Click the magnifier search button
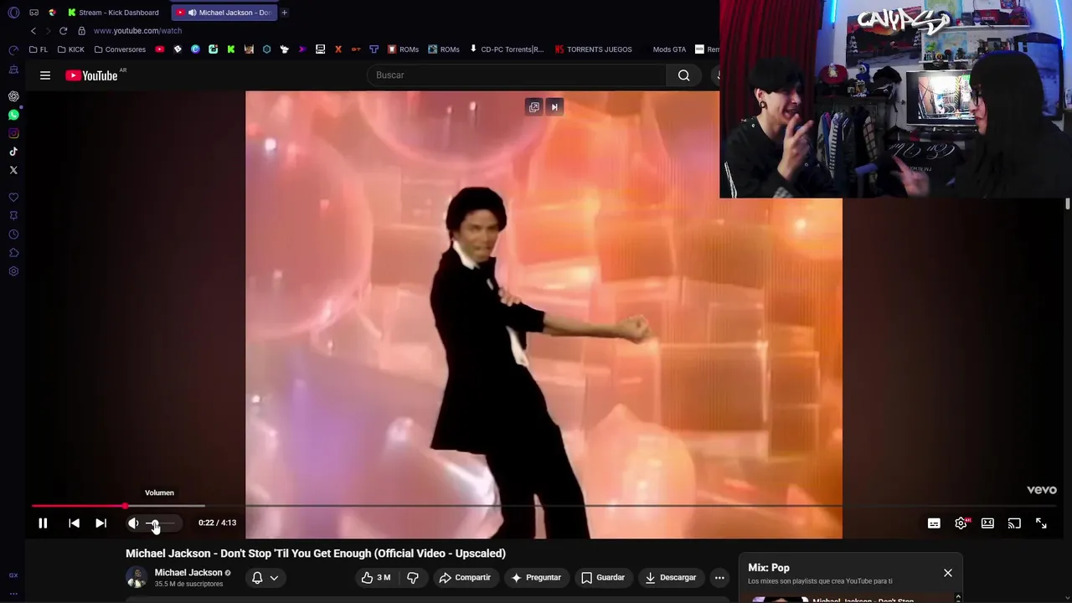Viewport: 1072px width, 603px height. click(684, 75)
